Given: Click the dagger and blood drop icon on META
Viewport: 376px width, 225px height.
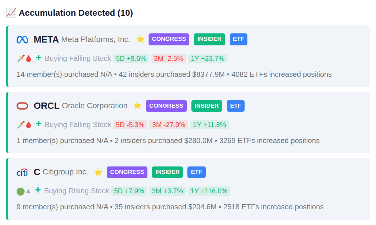Looking at the screenshot, I should click(24, 59).
